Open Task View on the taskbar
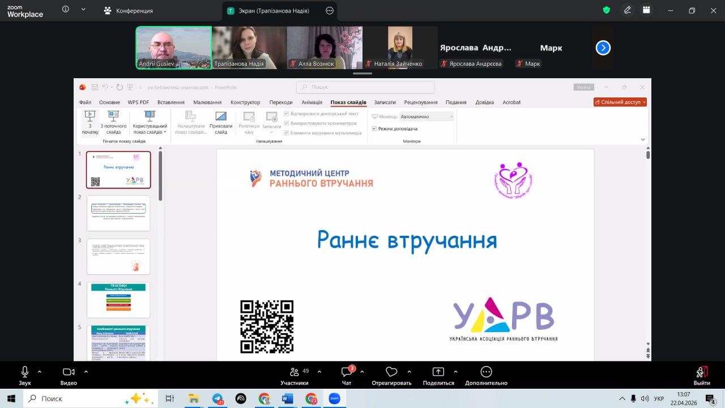Viewport: 725px width, 408px height. coord(169,398)
